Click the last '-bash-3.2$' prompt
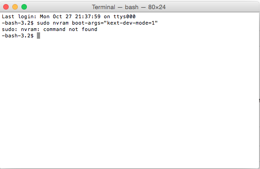Image resolution: width=260 pixels, height=169 pixels. click(18, 36)
